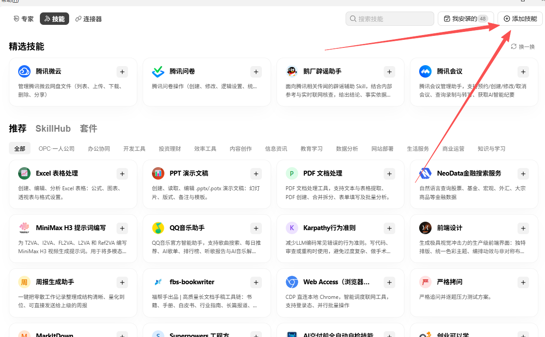Switch to the 套件 section tab
This screenshot has width=545, height=337.
pos(89,129)
